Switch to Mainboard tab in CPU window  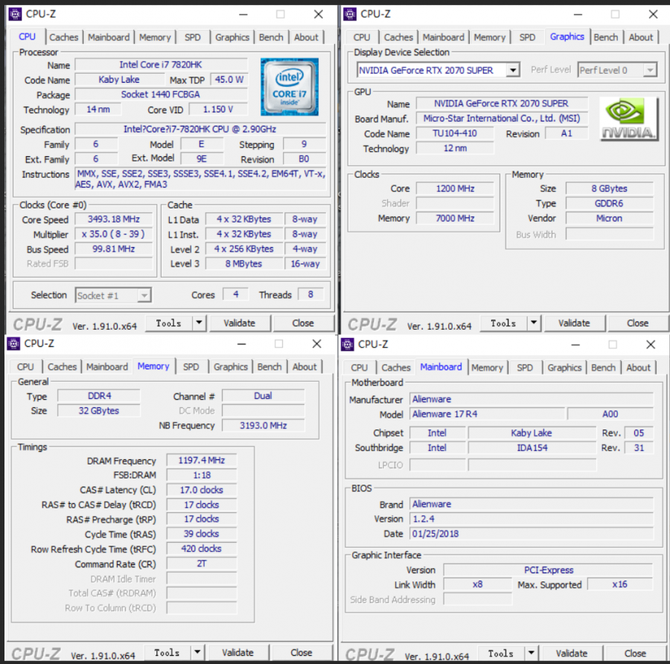click(109, 38)
